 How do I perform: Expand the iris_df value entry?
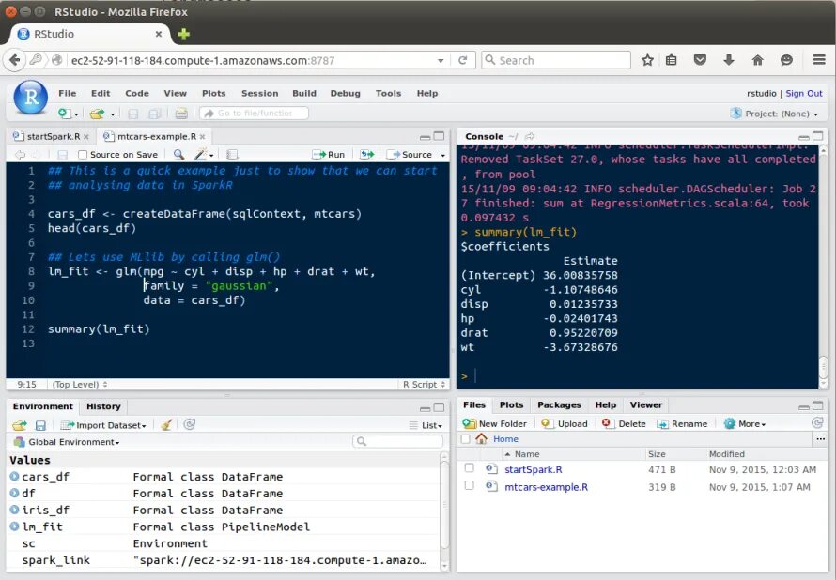point(14,510)
